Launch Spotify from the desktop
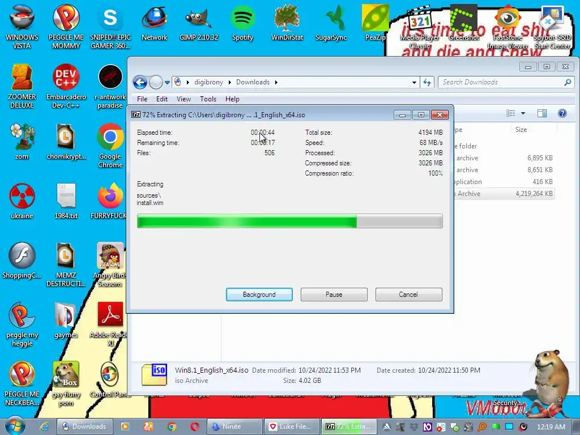Image resolution: width=580 pixels, height=435 pixels. click(242, 23)
